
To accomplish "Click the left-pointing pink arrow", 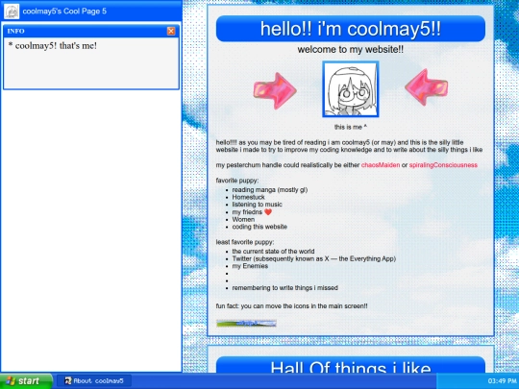I will pos(427,87).
